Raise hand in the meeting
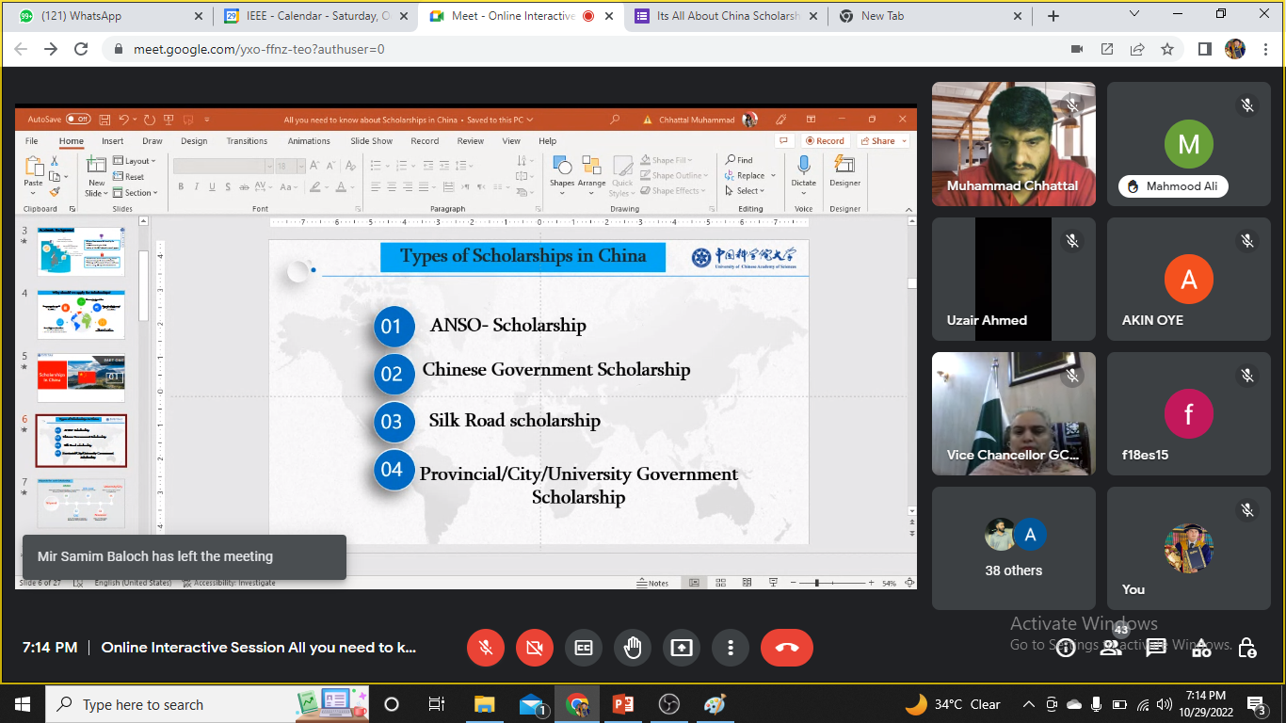The height and width of the screenshot is (723, 1286). click(632, 648)
